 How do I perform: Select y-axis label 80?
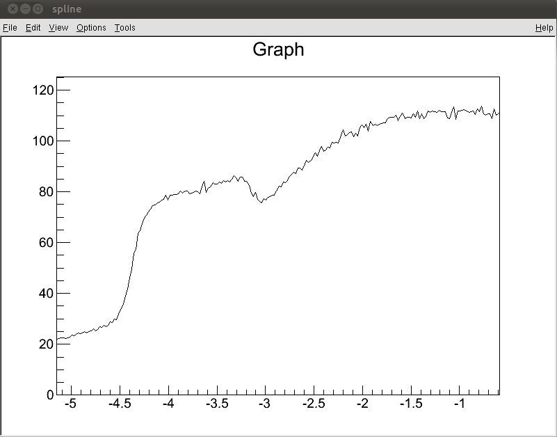[x=46, y=192]
